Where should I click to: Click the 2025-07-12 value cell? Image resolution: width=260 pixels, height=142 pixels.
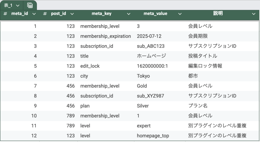(x=149, y=36)
